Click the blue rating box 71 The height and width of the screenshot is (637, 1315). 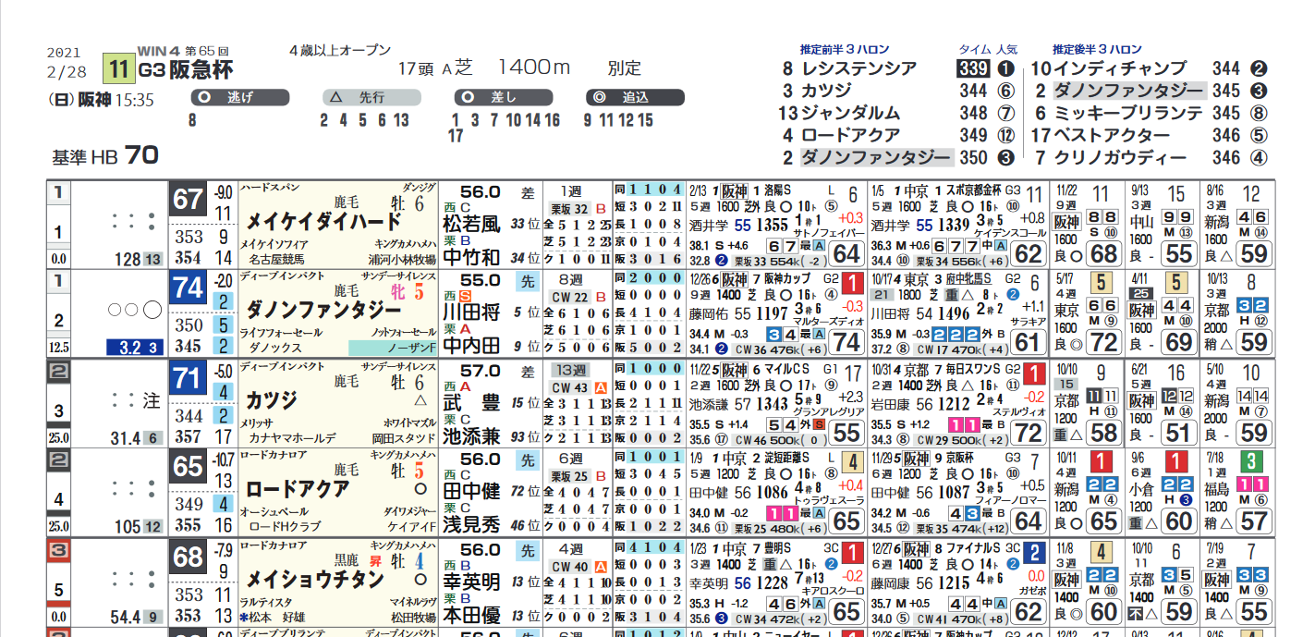[x=189, y=378]
